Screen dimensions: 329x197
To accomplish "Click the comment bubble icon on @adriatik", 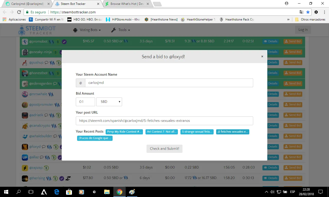I will click(46, 115).
